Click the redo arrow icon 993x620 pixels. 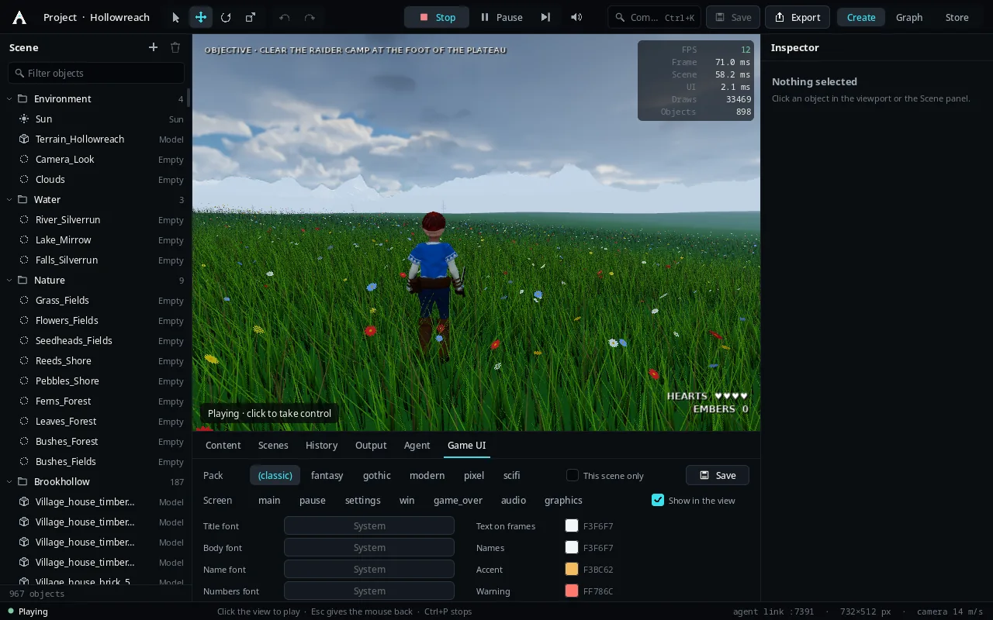pos(310,17)
